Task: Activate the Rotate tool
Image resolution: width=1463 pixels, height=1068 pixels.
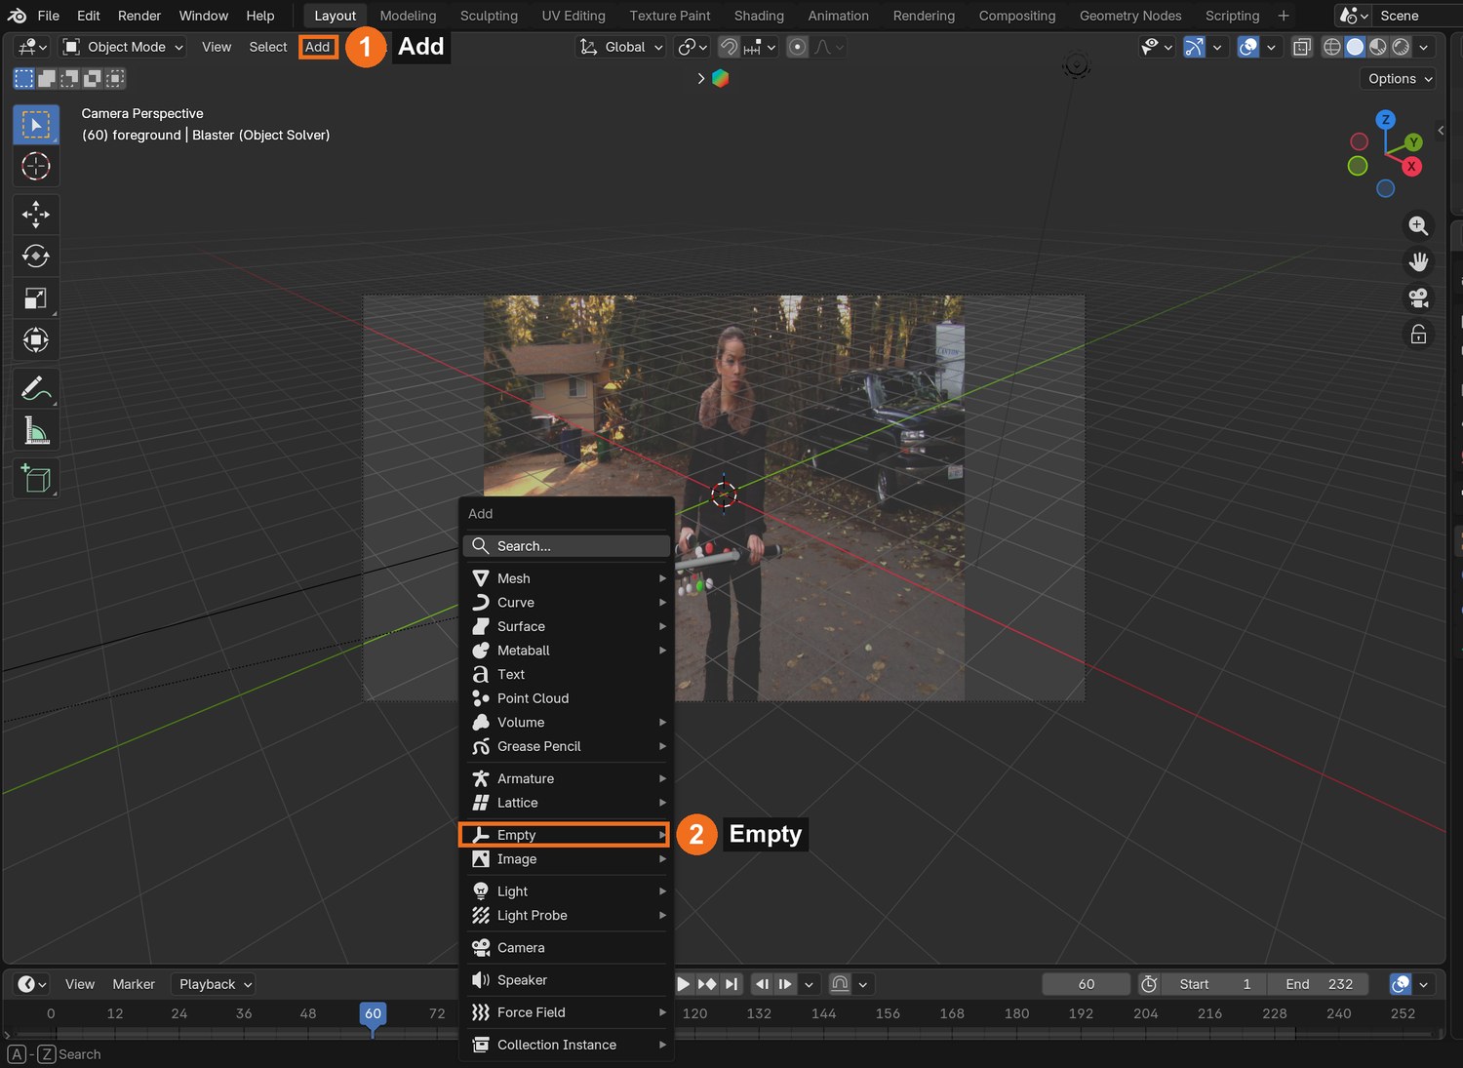Action: point(36,257)
